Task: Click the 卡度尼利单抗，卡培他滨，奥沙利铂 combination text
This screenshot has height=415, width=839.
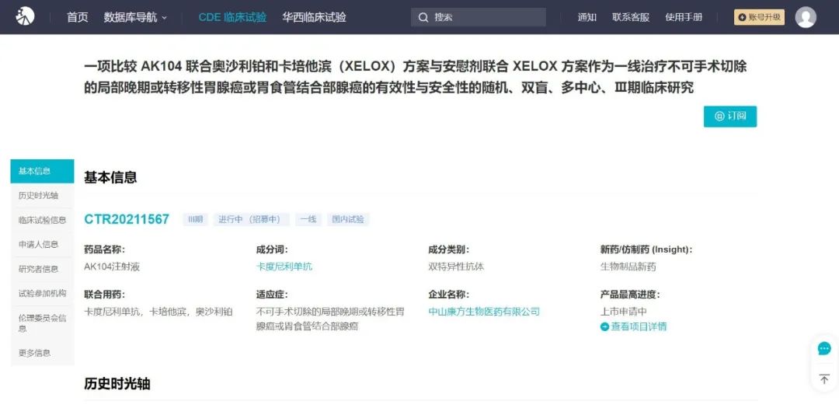Action: point(158,312)
